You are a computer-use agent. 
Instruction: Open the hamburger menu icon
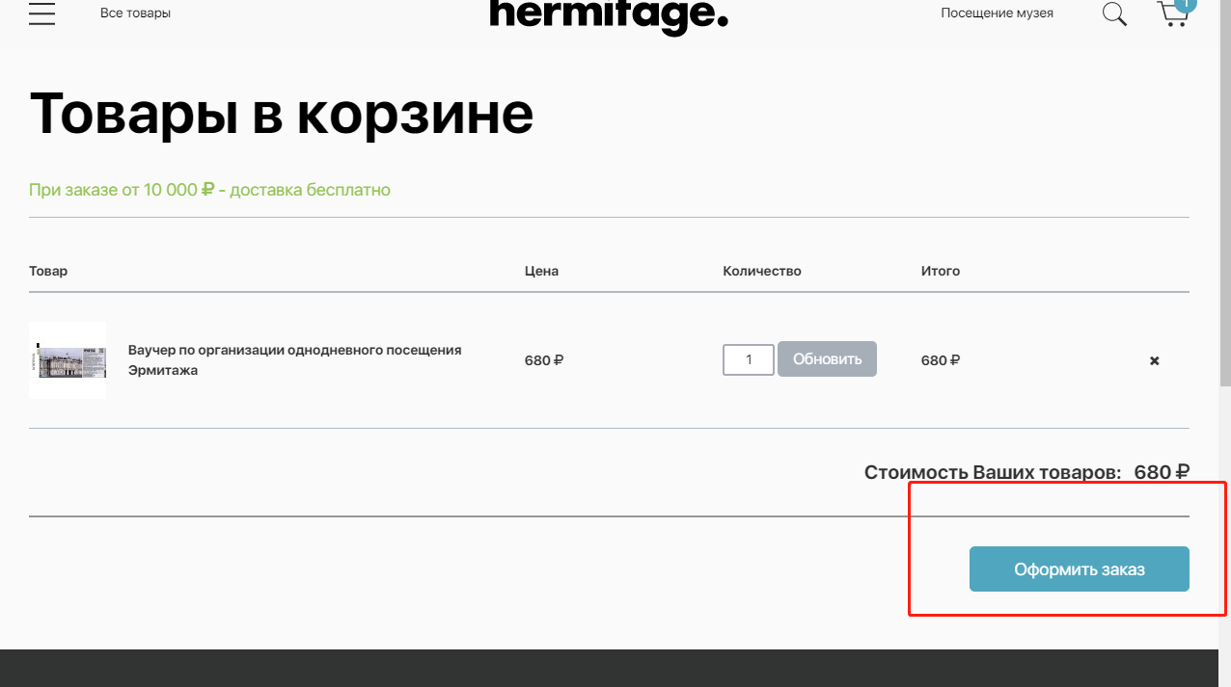click(41, 13)
